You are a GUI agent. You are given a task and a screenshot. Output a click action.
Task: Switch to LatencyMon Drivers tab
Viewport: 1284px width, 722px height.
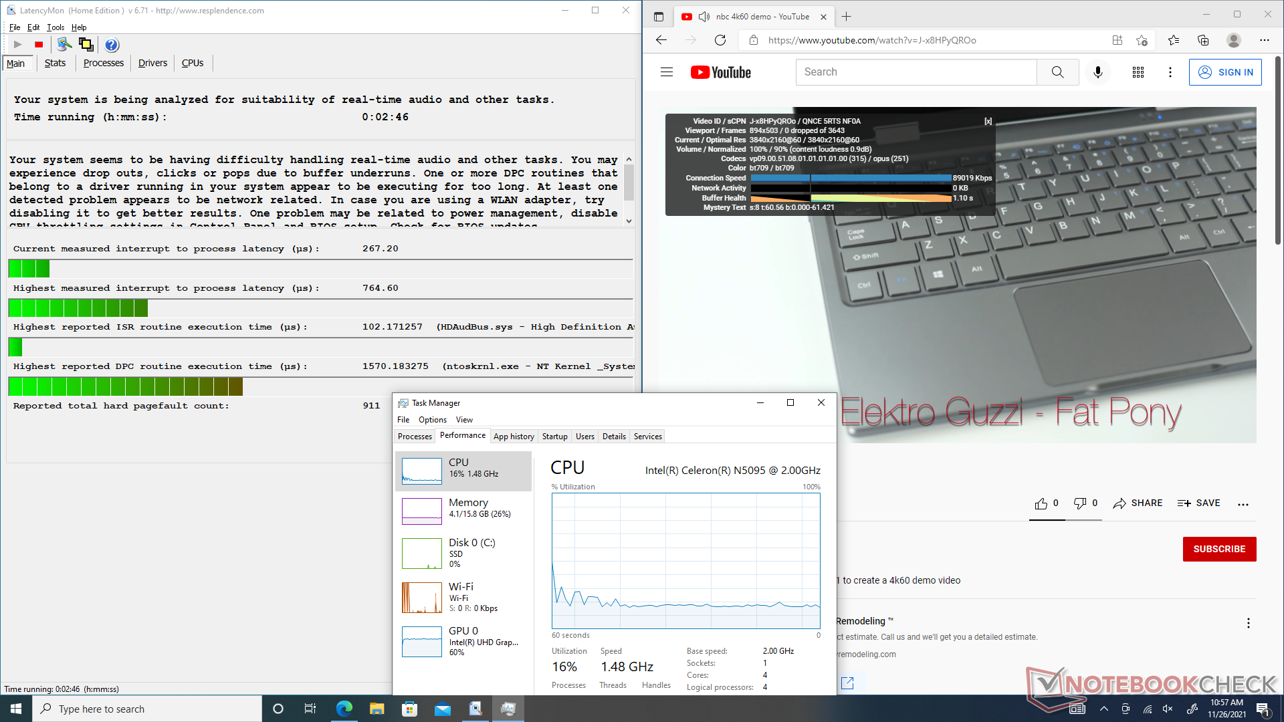(152, 63)
